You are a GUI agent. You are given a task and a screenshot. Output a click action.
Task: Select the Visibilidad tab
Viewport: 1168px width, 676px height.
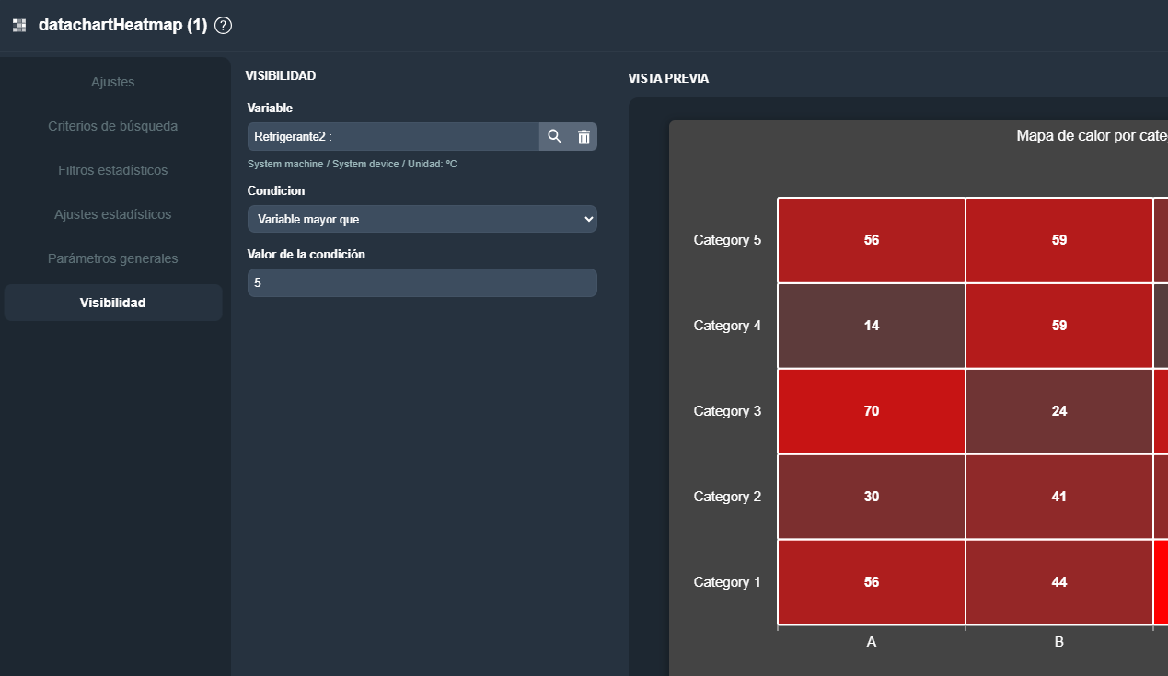113,303
